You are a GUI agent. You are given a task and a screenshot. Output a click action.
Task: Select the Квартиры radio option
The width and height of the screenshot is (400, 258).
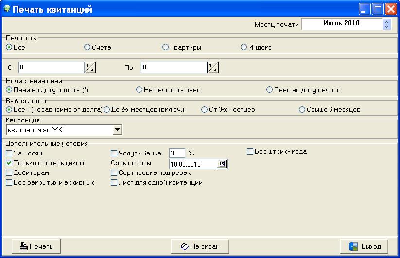tap(166, 47)
